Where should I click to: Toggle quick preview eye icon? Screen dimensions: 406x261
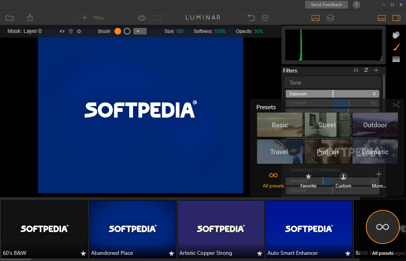tap(142, 18)
